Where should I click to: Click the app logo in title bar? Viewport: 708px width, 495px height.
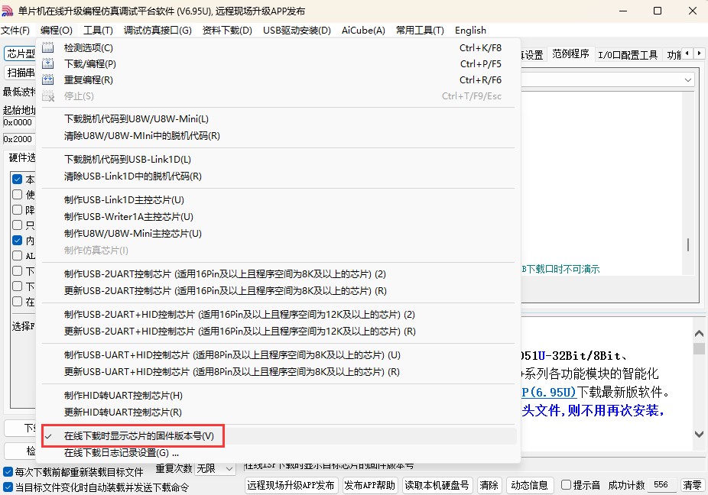click(x=7, y=11)
